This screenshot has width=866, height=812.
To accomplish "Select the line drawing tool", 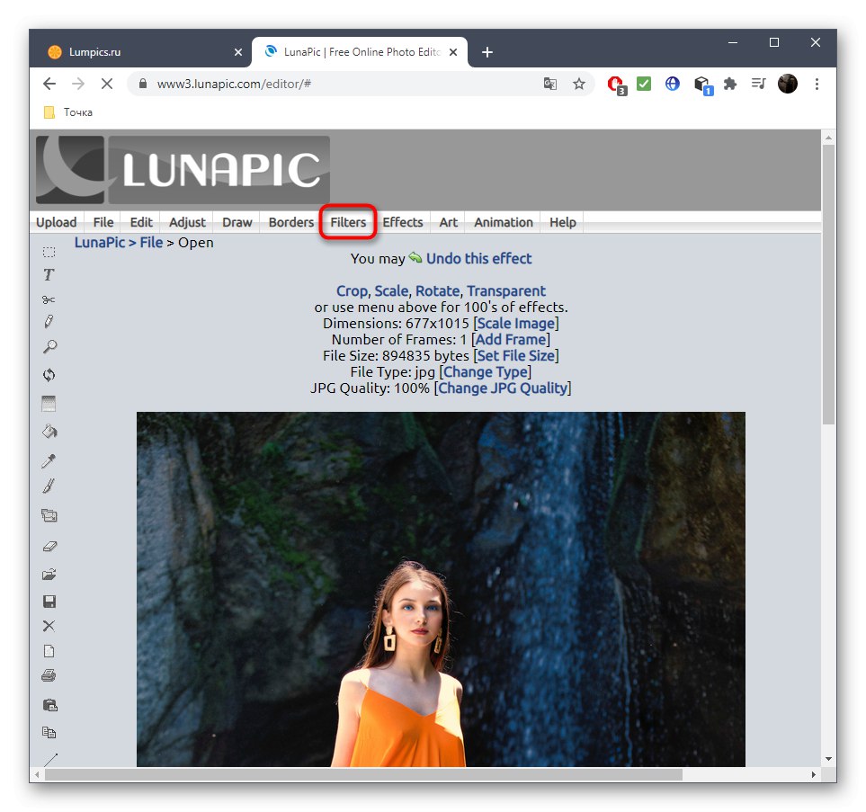I will click(50, 759).
